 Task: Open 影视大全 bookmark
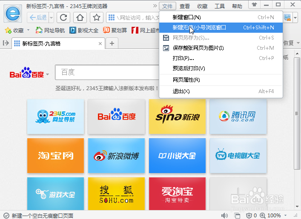pyautogui.click(x=84, y=30)
